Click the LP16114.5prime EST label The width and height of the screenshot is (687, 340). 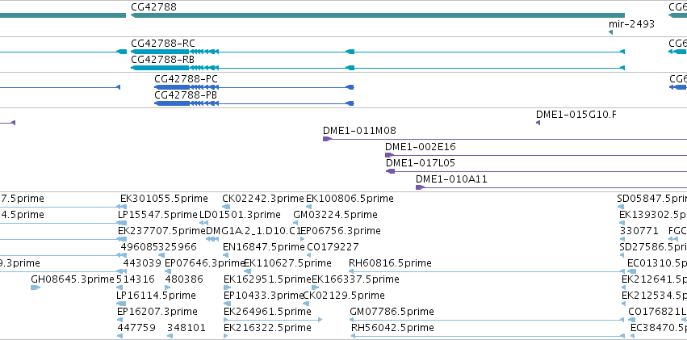point(156,296)
